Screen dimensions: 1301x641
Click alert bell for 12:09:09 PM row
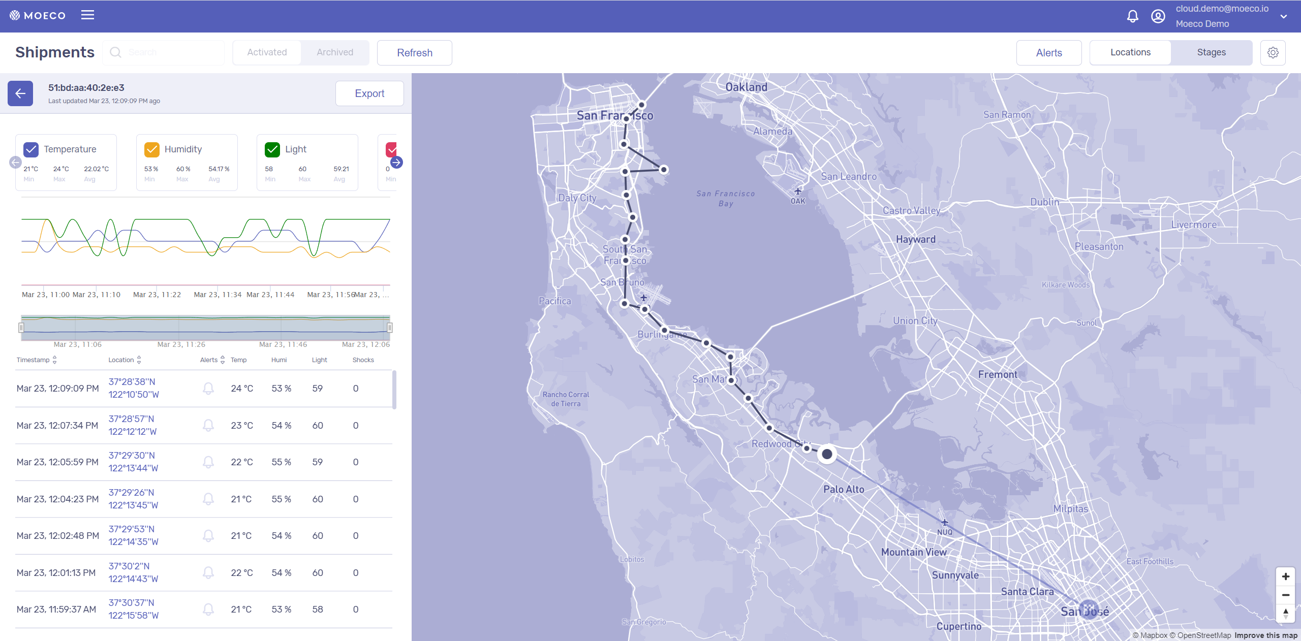[208, 389]
